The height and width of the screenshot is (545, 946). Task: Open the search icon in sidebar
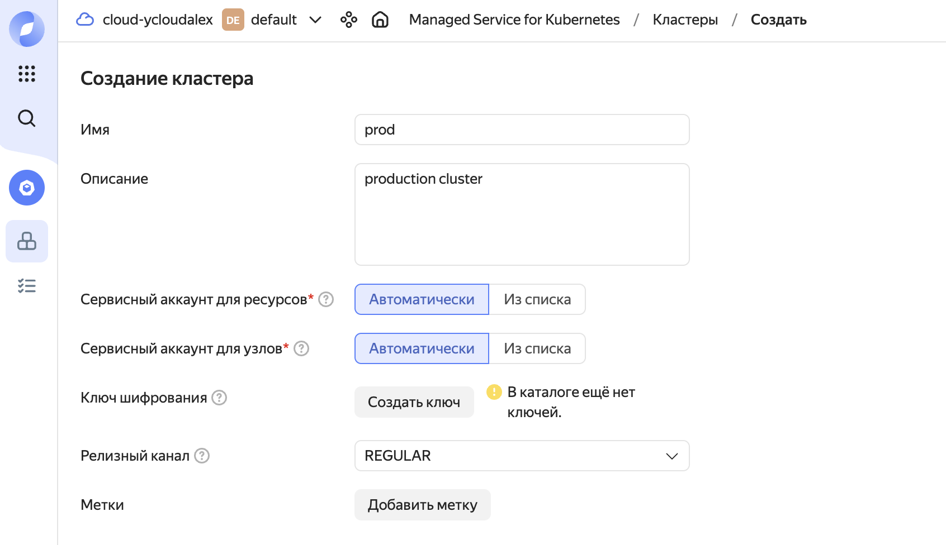pyautogui.click(x=27, y=118)
